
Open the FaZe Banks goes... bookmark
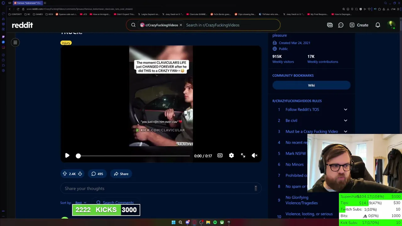(221, 14)
